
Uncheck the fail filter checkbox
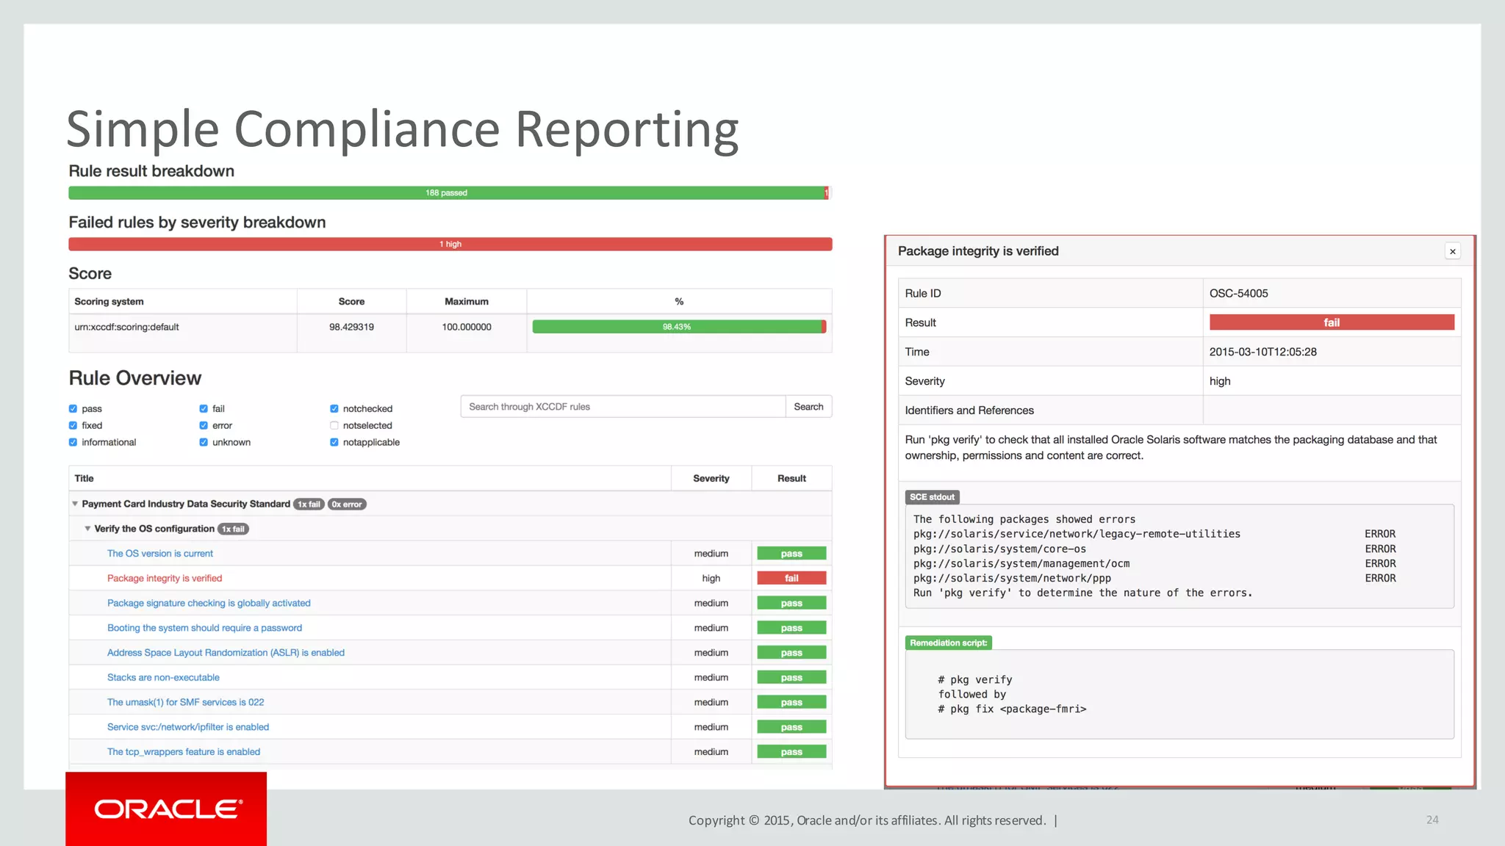coord(204,408)
